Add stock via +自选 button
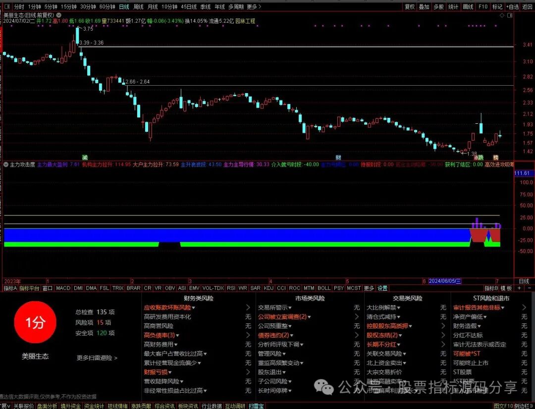 [x=513, y=6]
